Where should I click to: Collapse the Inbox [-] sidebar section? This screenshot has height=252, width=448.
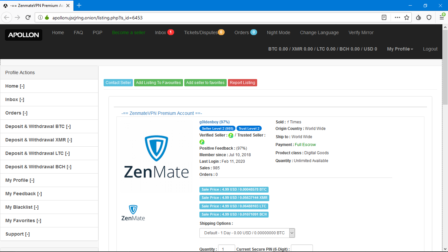(49, 99)
